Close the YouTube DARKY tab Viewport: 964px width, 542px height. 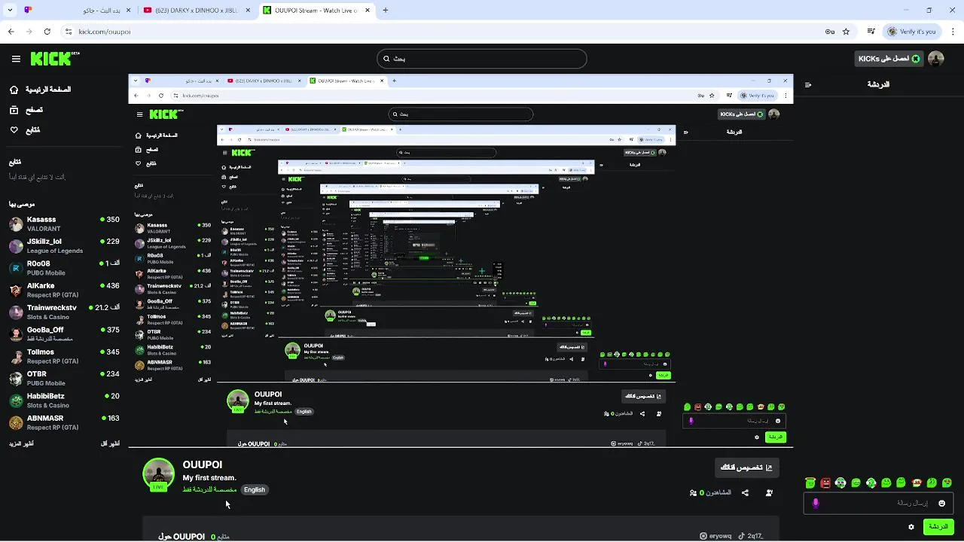pyautogui.click(x=247, y=11)
